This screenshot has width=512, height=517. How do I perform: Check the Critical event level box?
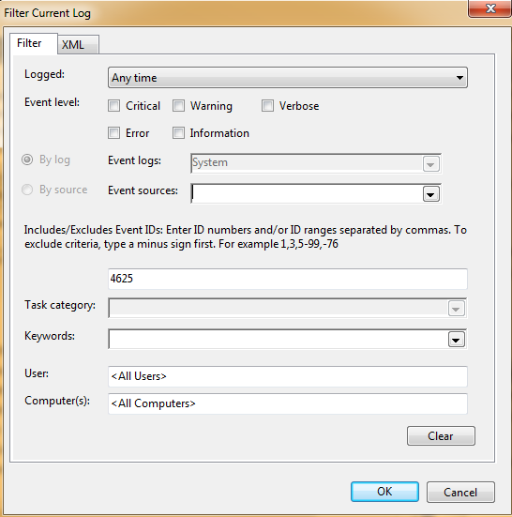click(114, 106)
